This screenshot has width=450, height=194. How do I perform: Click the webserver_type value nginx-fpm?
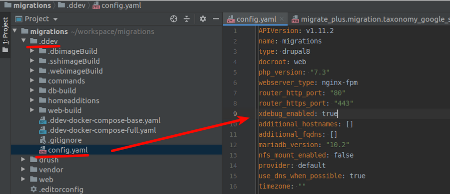(340, 83)
